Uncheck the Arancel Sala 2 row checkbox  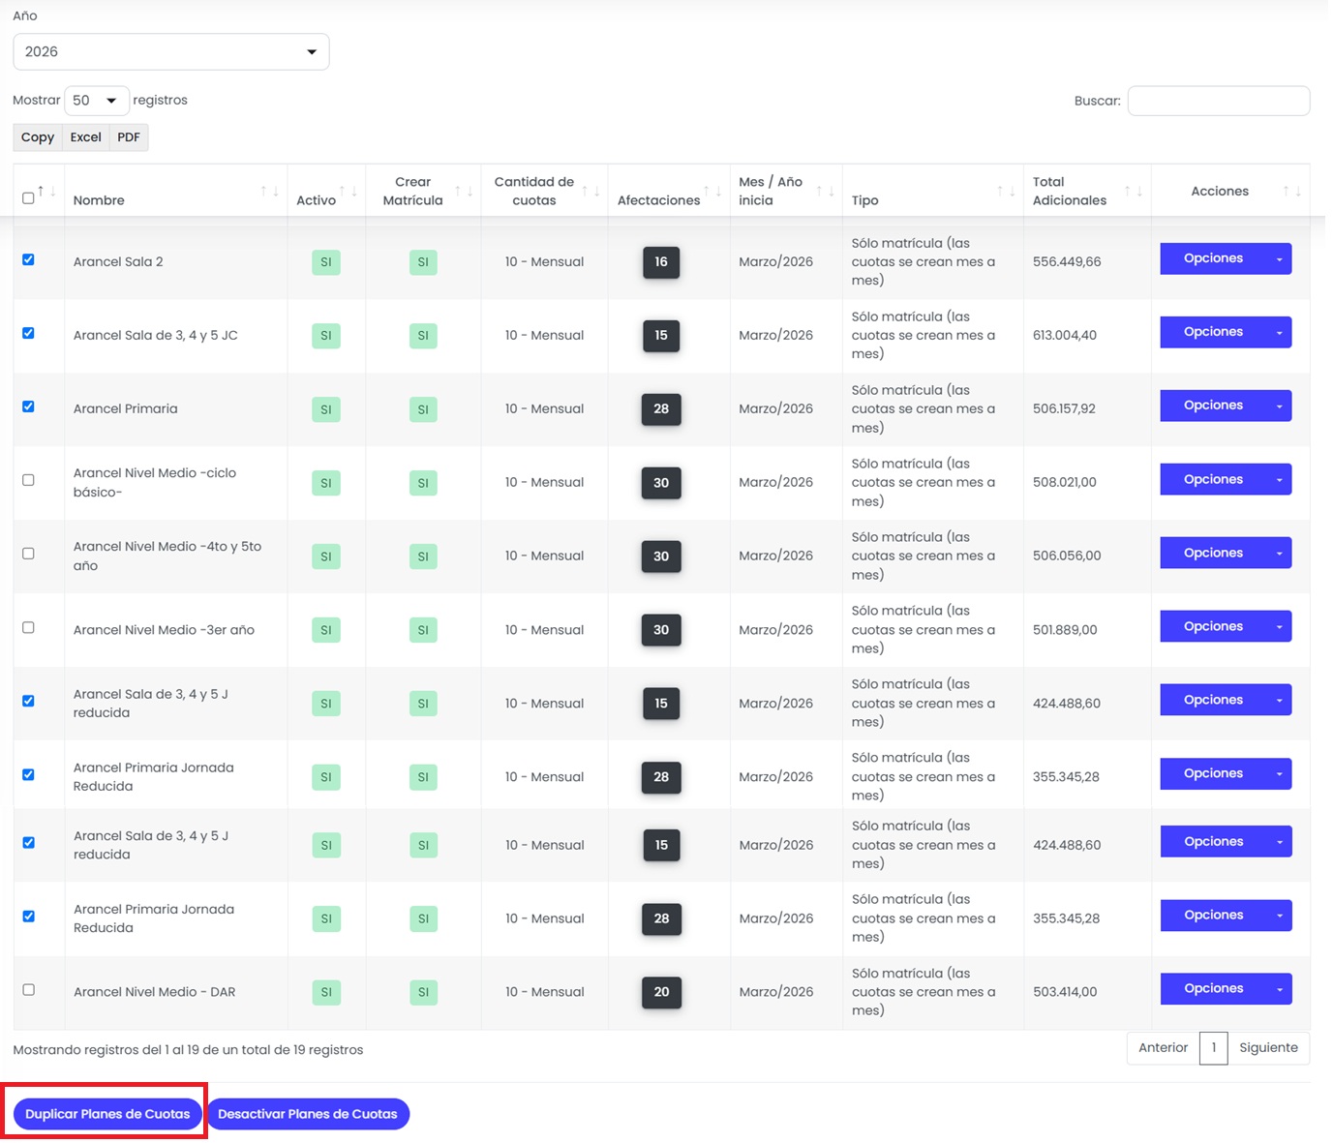(x=28, y=259)
